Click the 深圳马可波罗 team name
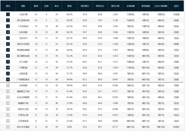 [24, 44]
